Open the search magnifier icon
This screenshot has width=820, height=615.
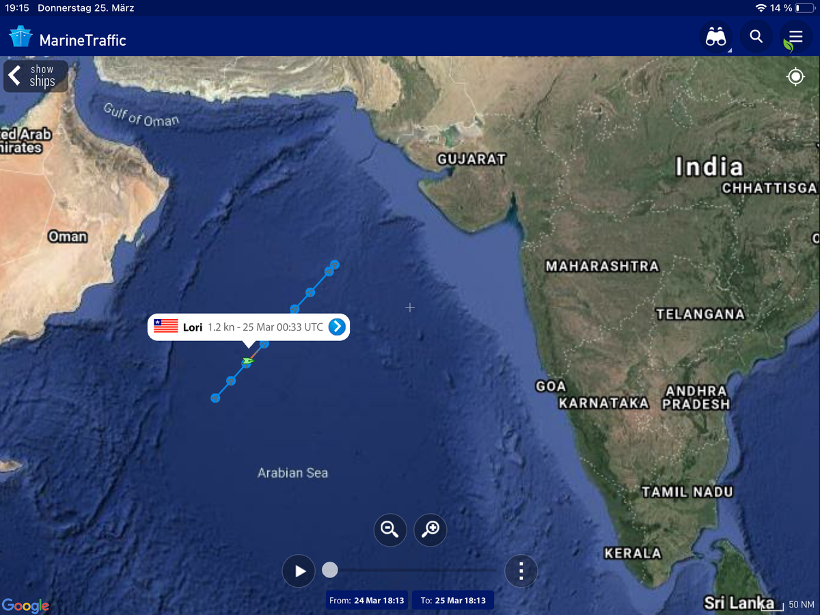[756, 37]
